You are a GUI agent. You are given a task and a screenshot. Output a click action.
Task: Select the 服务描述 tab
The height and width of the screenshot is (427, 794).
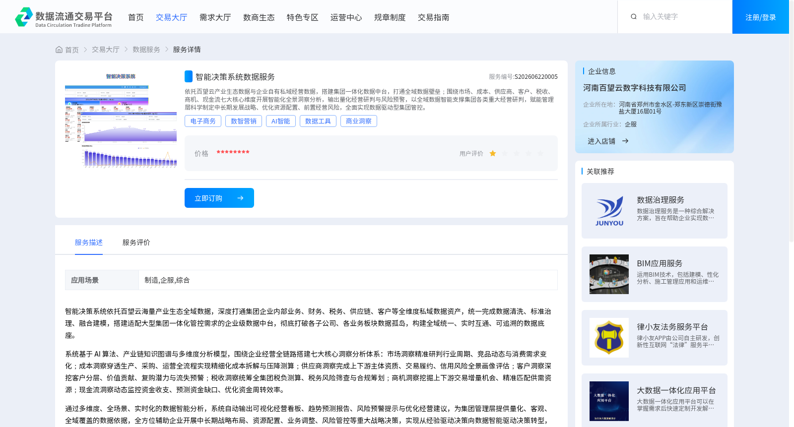coord(89,243)
